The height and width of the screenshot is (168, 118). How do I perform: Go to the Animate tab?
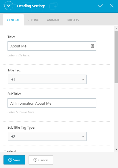click(x=53, y=20)
